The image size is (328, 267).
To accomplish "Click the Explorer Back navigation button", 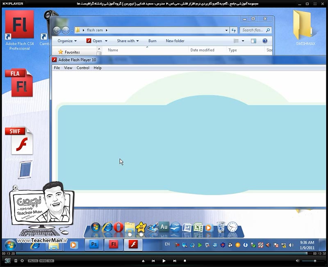I will coord(57,30).
